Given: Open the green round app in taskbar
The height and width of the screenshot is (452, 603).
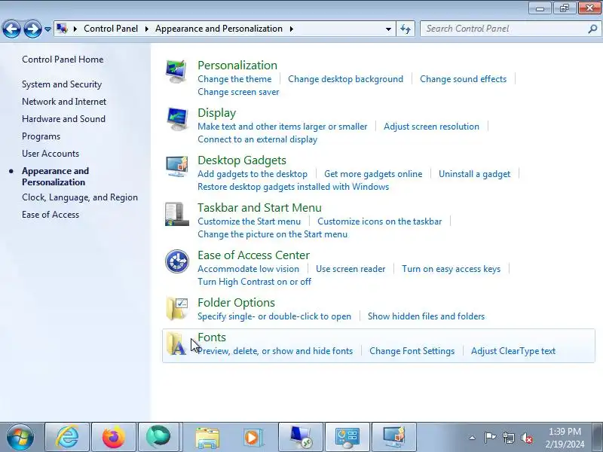Looking at the screenshot, I should [158, 437].
